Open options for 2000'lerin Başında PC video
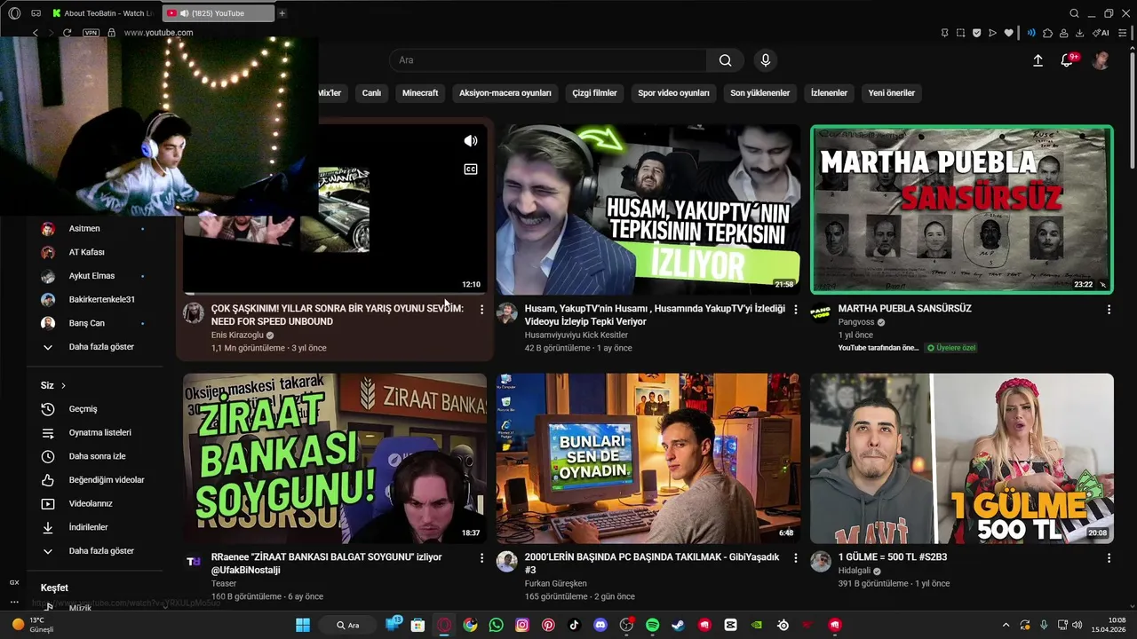The width and height of the screenshot is (1137, 639). click(795, 557)
